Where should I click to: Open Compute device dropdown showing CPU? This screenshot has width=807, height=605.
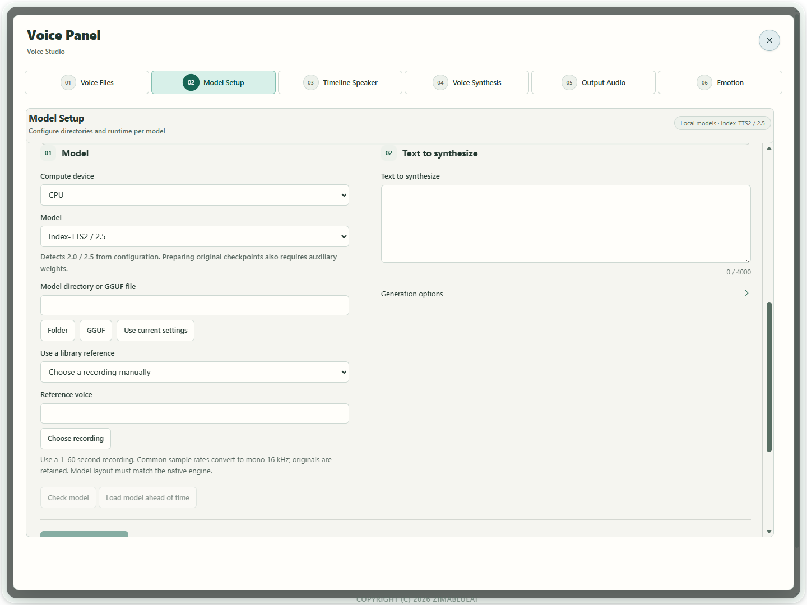(194, 195)
